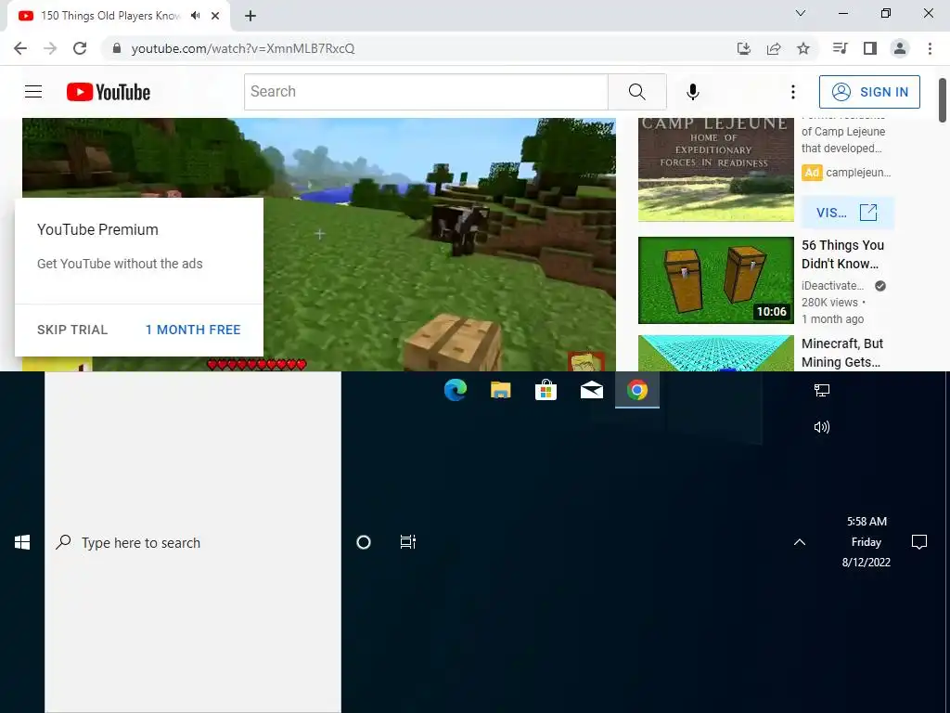Click SKIP TRIAL in Premium popup
This screenshot has height=713, width=950.
pos(72,330)
